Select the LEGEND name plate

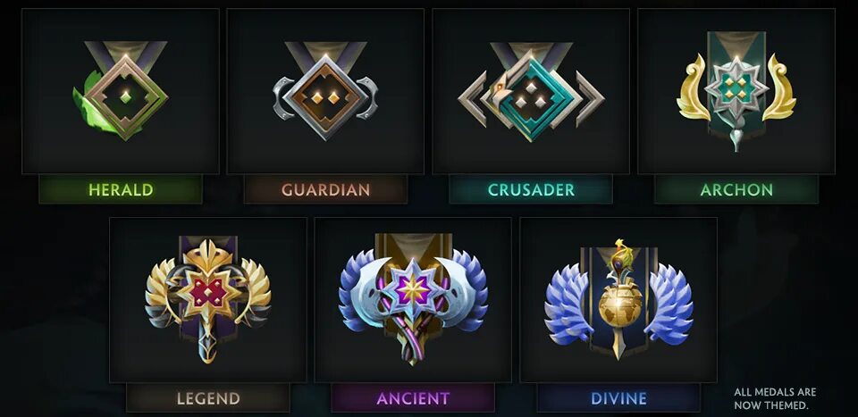click(208, 398)
